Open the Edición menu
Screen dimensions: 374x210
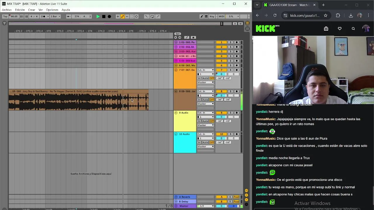20,10
